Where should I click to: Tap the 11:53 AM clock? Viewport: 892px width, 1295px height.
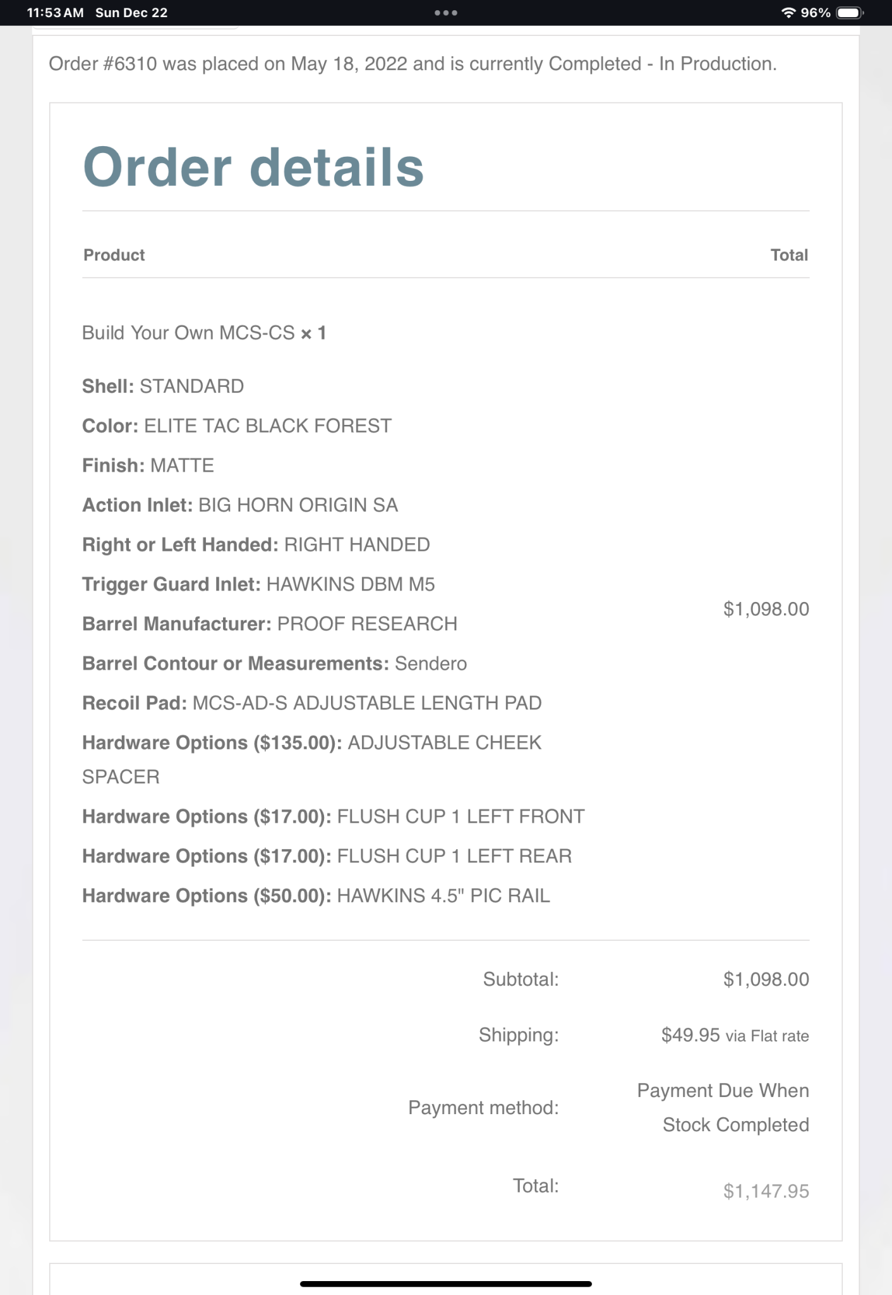click(x=55, y=13)
